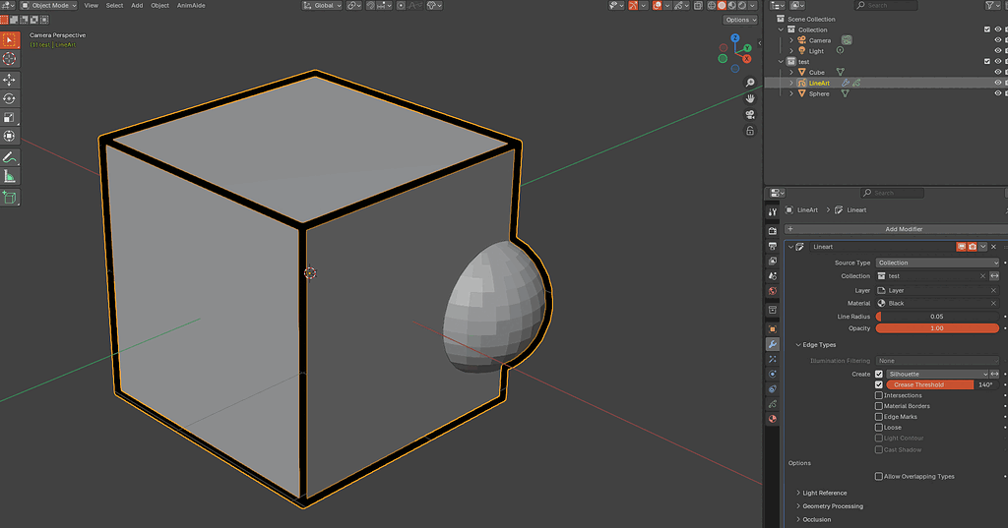1008x528 pixels.
Task: Open the Output properties tab
Action: [772, 246]
